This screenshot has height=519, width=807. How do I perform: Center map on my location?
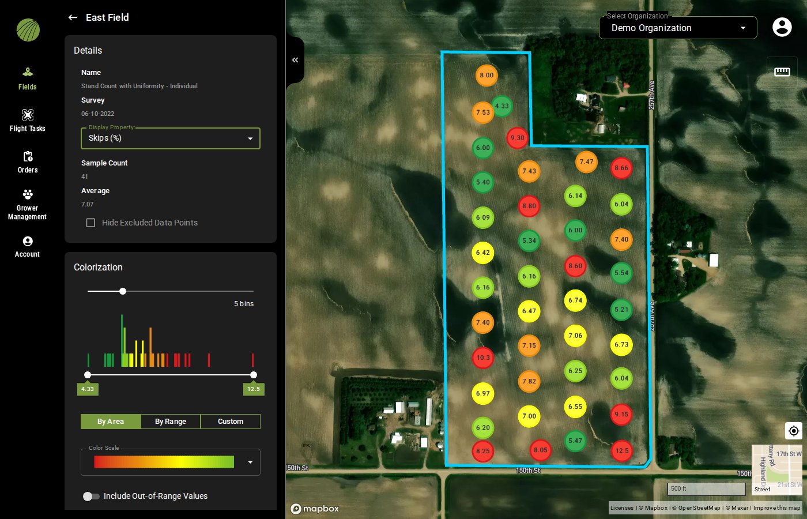point(794,431)
